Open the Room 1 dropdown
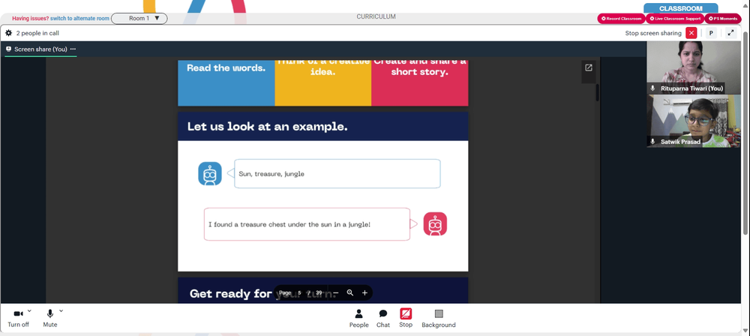 point(139,18)
